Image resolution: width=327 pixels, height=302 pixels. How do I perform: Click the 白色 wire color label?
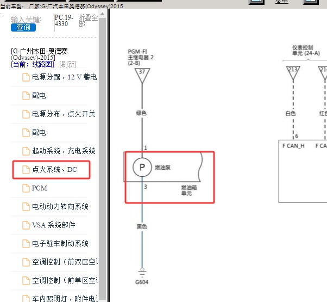(291, 113)
